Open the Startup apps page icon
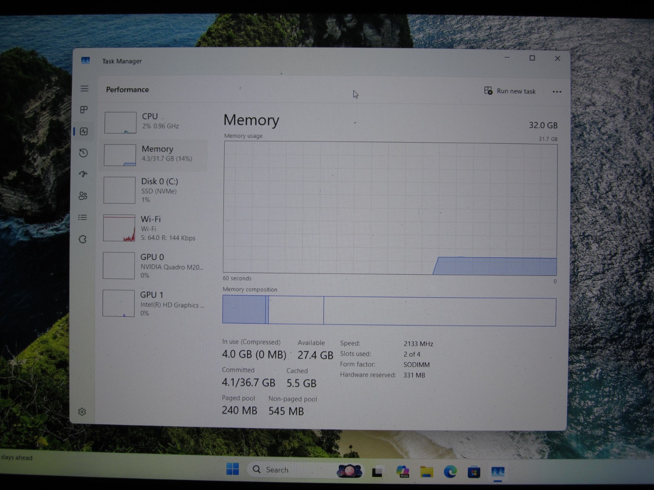This screenshot has height=490, width=654. coord(83,174)
